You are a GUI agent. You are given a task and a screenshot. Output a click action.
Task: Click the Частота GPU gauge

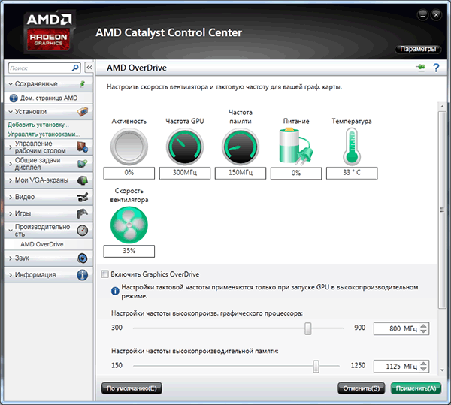[185, 147]
